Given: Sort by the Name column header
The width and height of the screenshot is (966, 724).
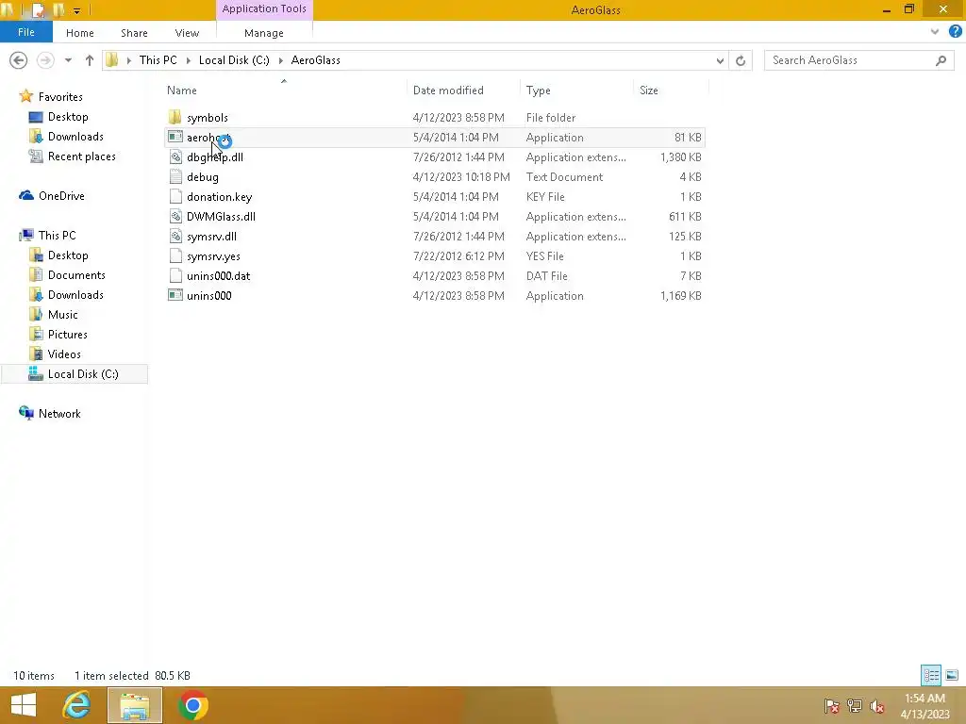Looking at the screenshot, I should pos(182,90).
